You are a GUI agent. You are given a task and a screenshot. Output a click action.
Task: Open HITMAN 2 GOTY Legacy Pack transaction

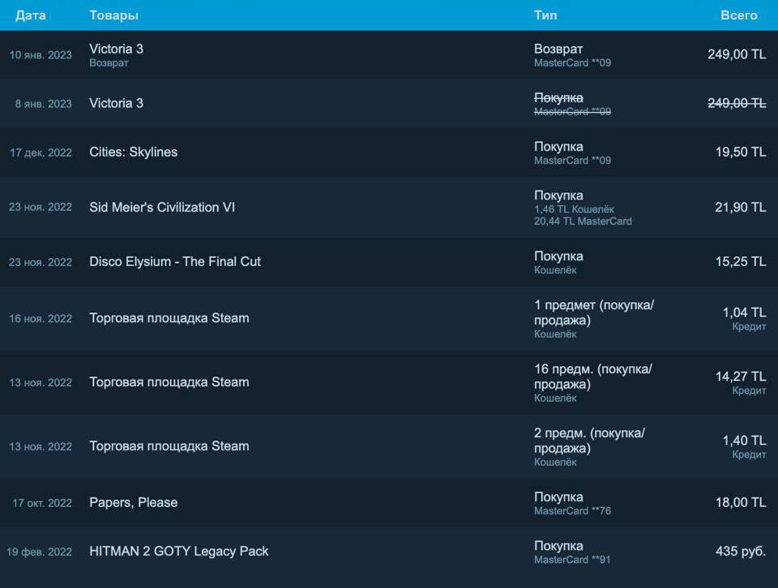pos(178,552)
